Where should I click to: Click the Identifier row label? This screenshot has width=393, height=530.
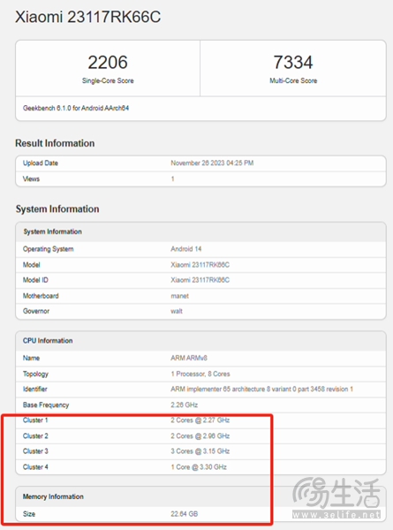point(34,389)
